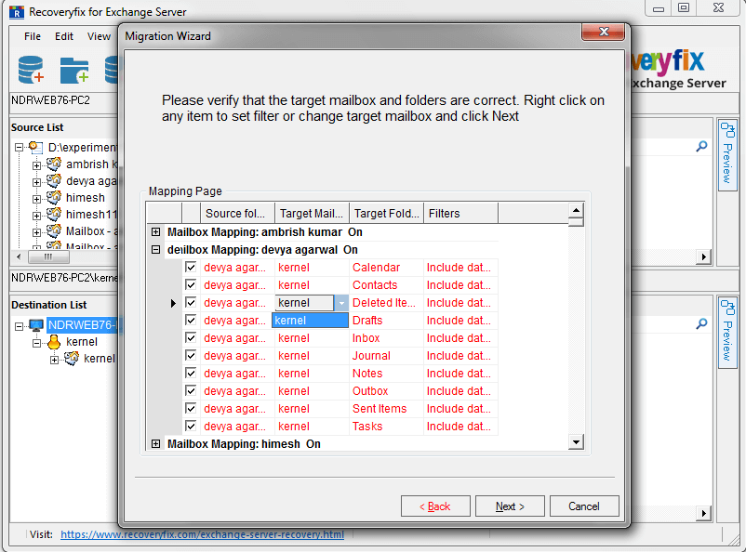The image size is (746, 552).
Task: Click the current-row arrow beside Deleted Items row
Action: point(173,303)
